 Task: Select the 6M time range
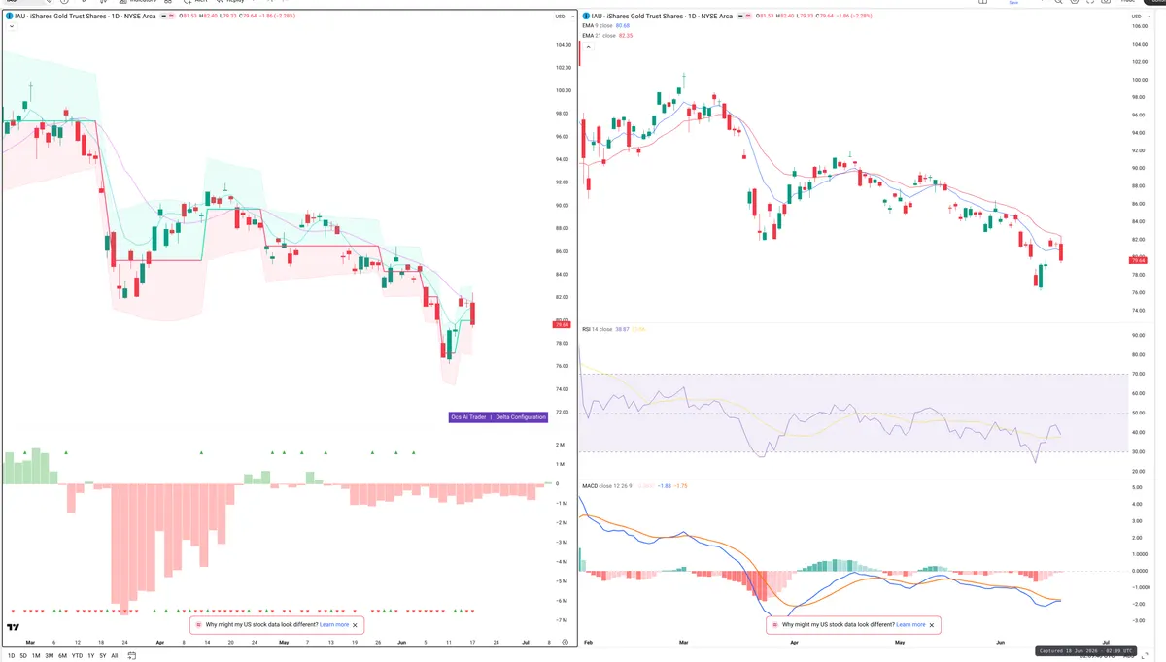62,655
